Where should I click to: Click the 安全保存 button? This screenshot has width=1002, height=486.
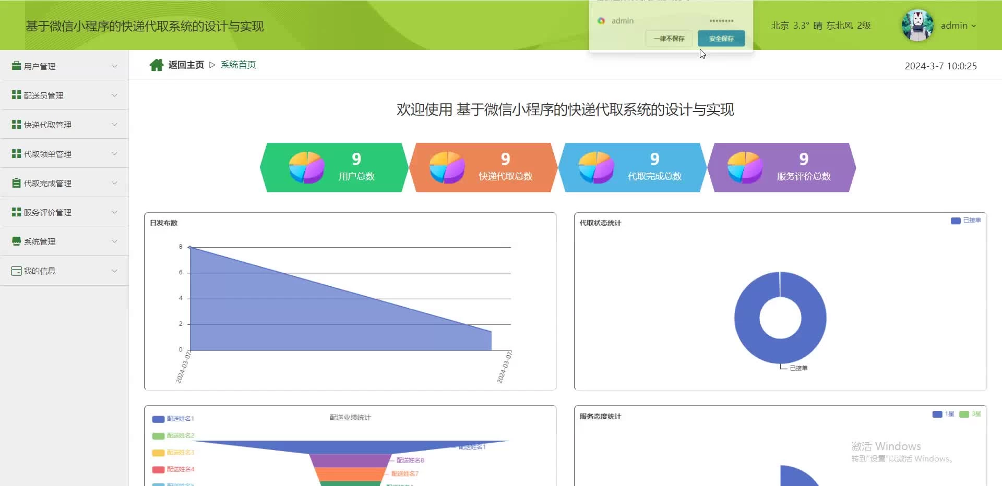click(x=721, y=39)
